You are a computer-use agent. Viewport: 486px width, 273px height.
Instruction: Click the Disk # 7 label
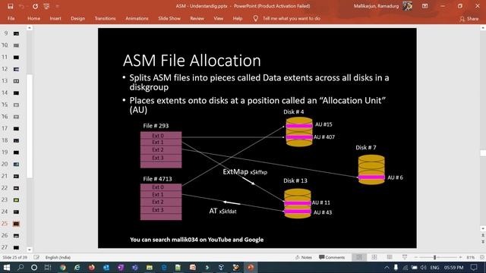(x=366, y=148)
